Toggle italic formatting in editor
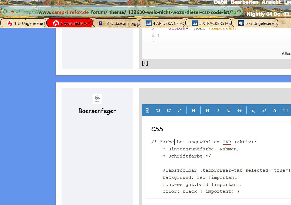 (218, 111)
